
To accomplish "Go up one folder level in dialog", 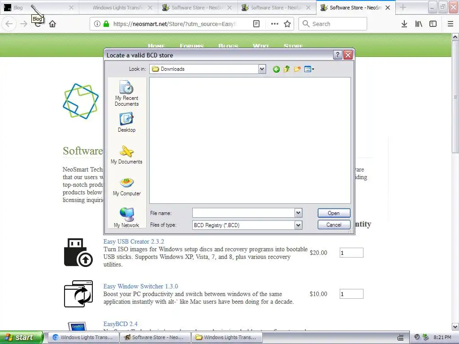I will [x=286, y=69].
